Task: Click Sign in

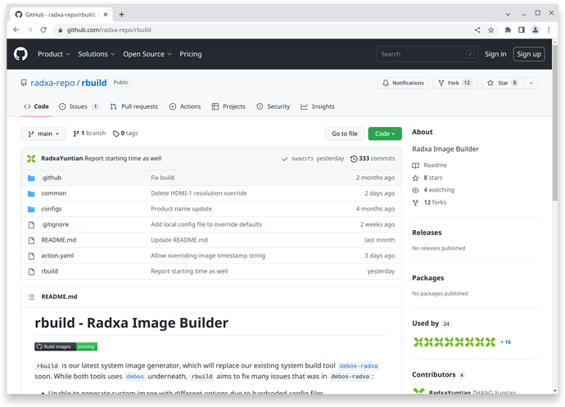Action: (x=495, y=54)
